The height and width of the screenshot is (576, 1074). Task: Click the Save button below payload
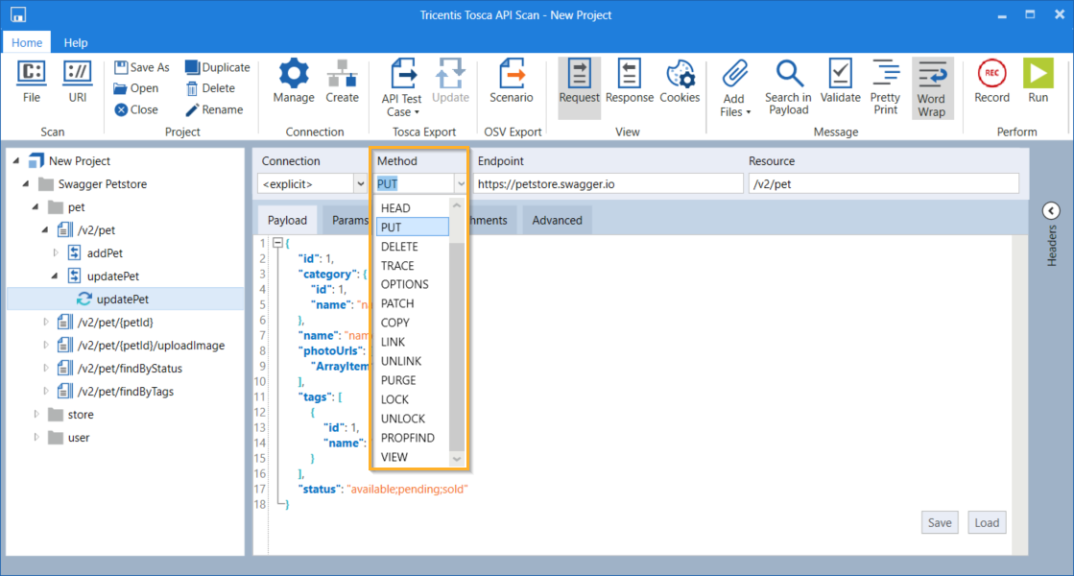(940, 522)
